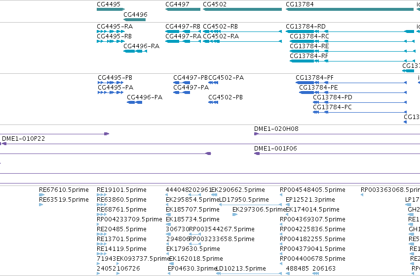Image resolution: width=420 pixels, height=276 pixels.
Task: Select EST RP004548405.5prime
Action: (281, 195)
